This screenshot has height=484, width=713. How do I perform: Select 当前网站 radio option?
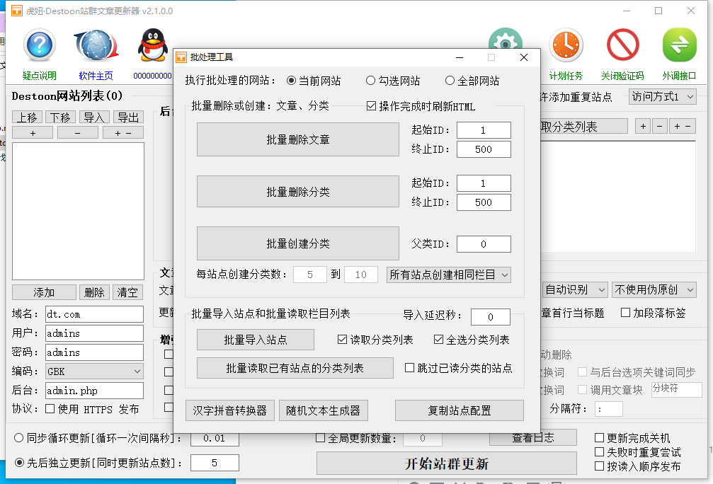[292, 81]
